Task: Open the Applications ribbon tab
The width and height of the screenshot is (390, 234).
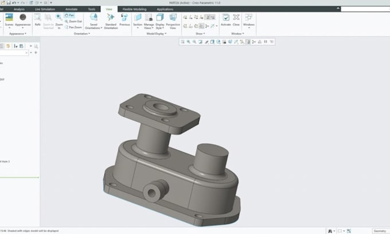Action: click(x=165, y=9)
